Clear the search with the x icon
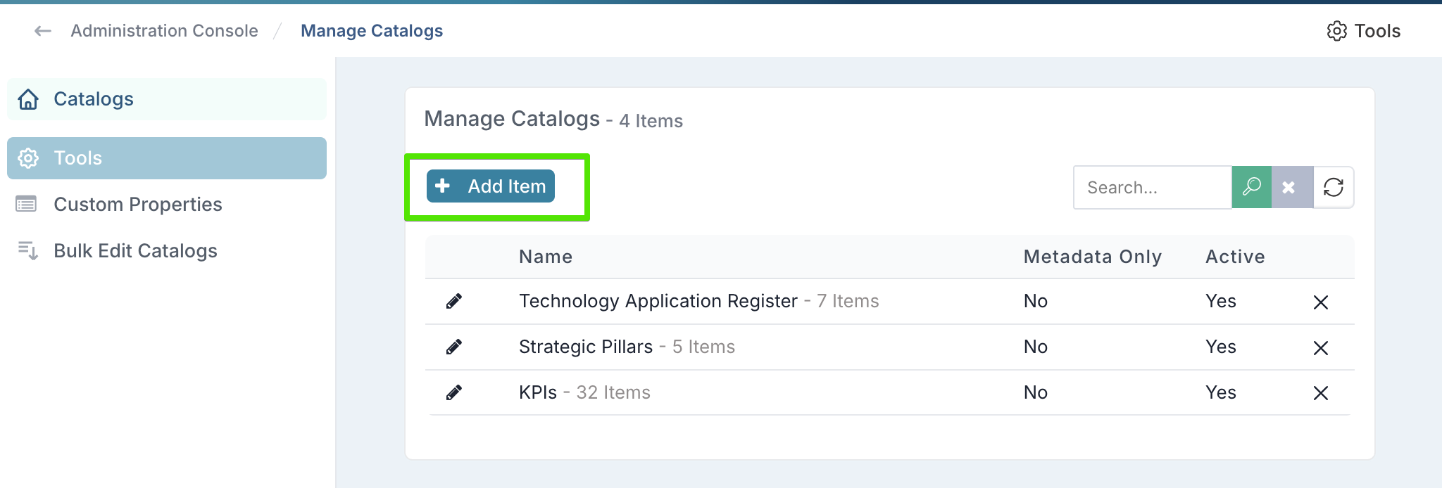Image resolution: width=1442 pixels, height=488 pixels. 1291,187
